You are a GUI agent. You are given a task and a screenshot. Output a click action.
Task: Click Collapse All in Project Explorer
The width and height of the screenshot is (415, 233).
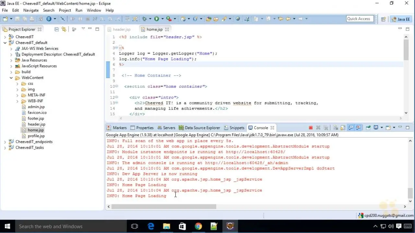click(57, 29)
